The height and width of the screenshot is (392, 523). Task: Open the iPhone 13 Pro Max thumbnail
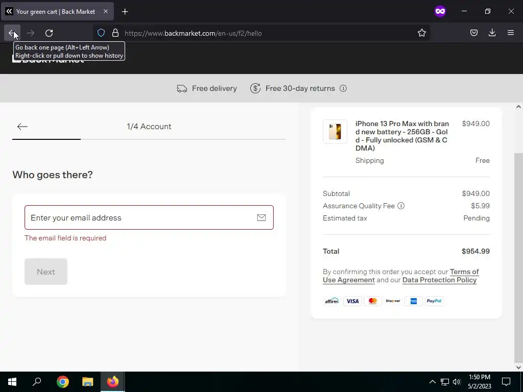tap(335, 132)
